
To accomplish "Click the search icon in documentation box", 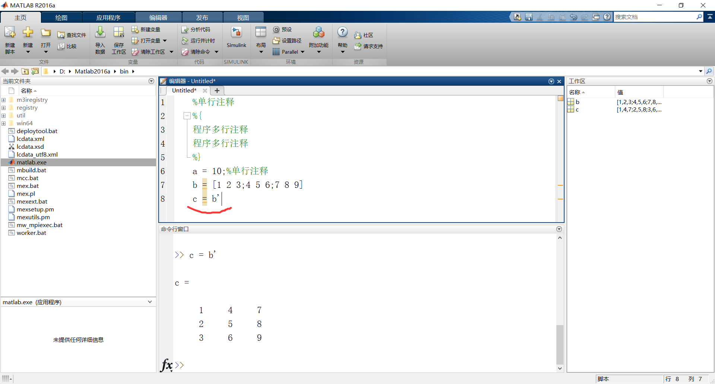I will point(699,17).
